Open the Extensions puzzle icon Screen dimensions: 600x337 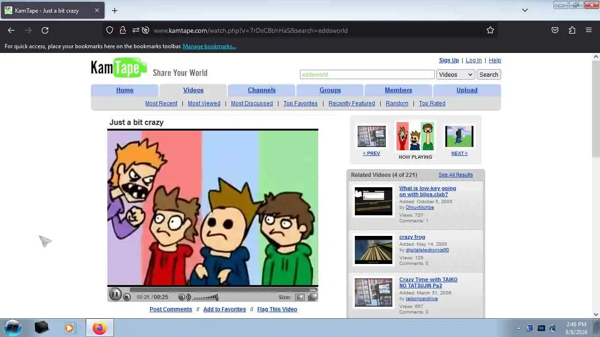point(572,30)
